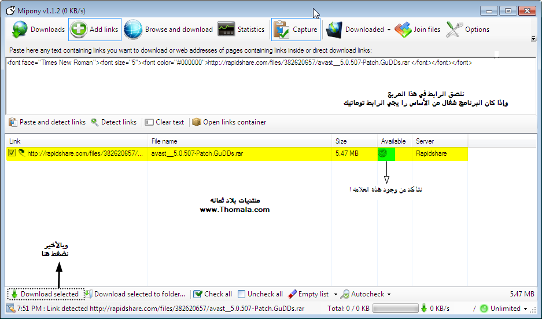Click the Empty list eraser icon
This screenshot has width=542, height=319.
click(292, 294)
